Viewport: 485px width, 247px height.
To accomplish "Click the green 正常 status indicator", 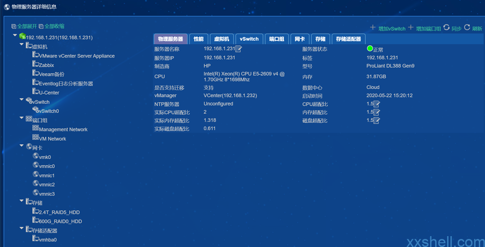I will [x=369, y=49].
